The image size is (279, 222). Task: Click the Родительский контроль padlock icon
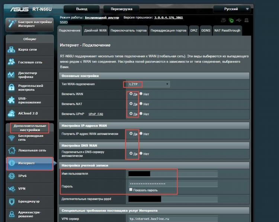coord(12,88)
